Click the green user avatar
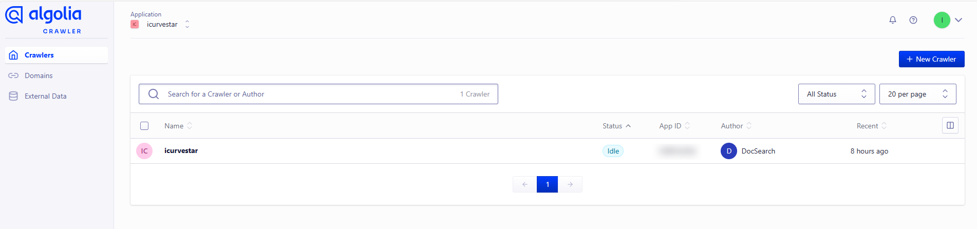Screen dimensions: 977x229 [x=942, y=20]
